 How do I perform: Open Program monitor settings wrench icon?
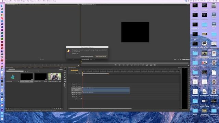tap(181, 59)
